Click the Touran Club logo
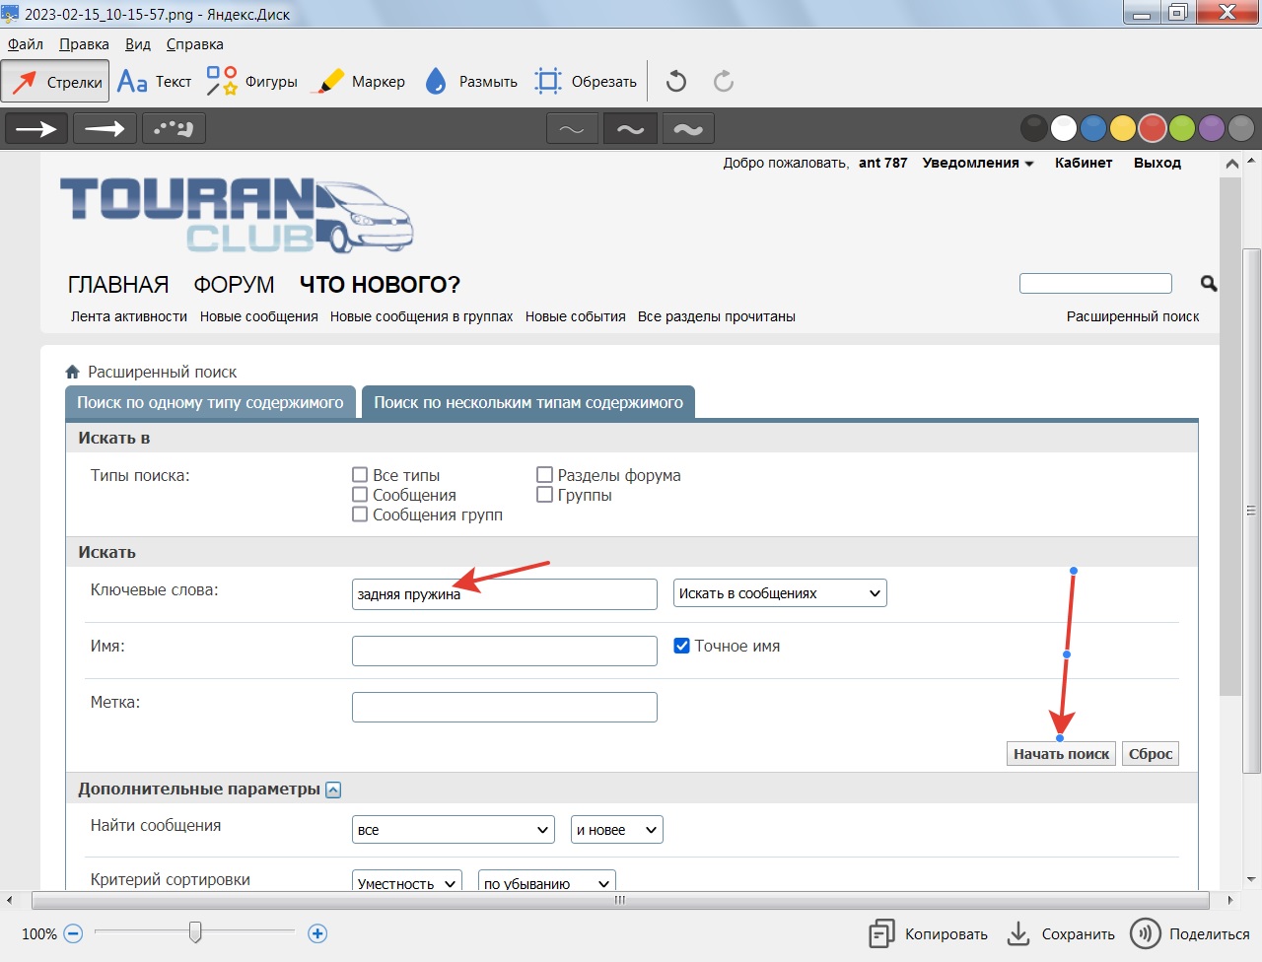Viewport: 1262px width, 962px height. (237, 215)
